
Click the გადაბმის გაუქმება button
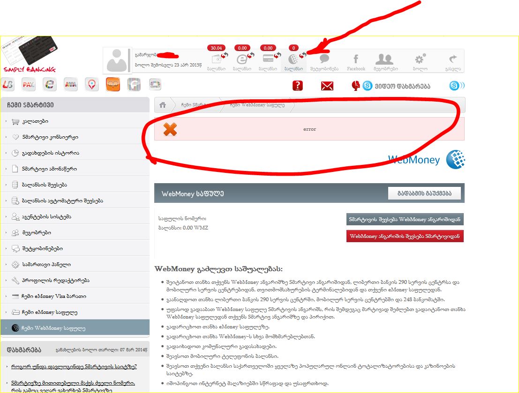point(424,193)
